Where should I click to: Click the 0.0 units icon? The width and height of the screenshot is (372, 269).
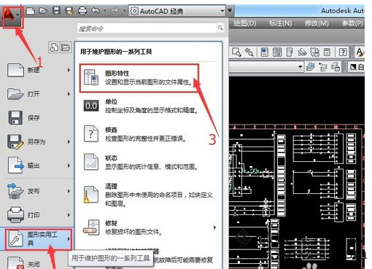pyautogui.click(x=91, y=106)
